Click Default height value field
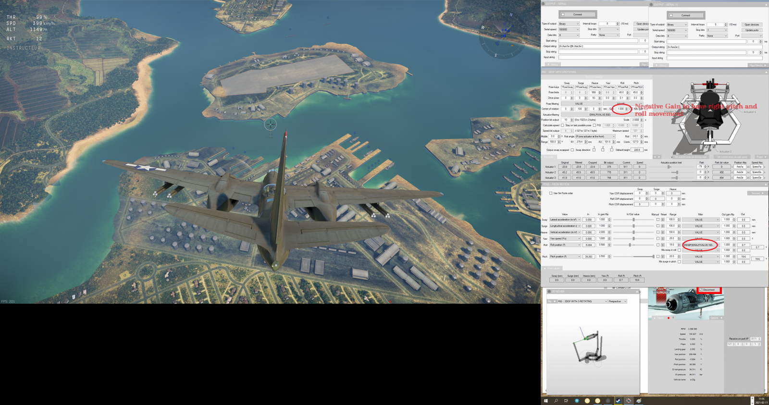 (637, 150)
